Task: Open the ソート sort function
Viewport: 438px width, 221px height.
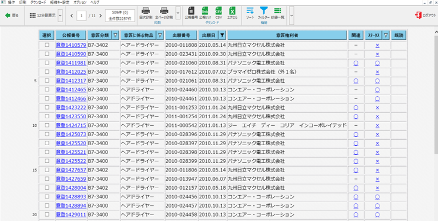Action: pos(250,13)
